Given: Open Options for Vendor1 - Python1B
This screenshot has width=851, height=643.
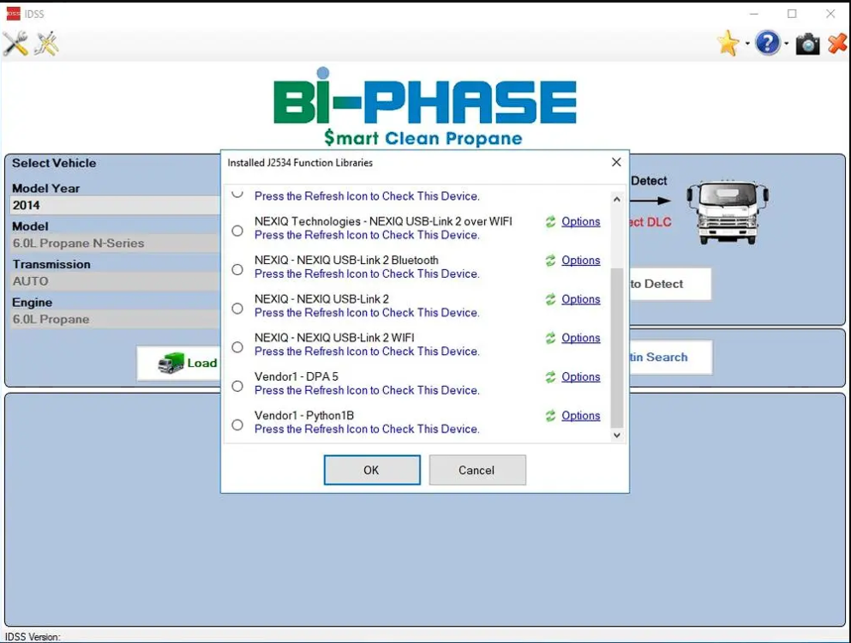Looking at the screenshot, I should pos(580,416).
